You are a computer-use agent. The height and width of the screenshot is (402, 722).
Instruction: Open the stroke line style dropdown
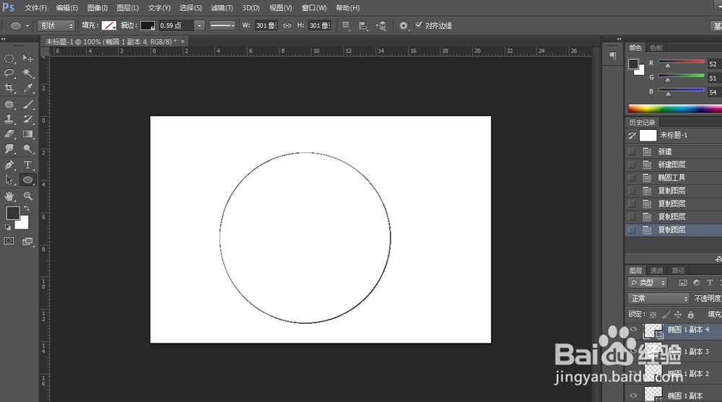tap(222, 26)
